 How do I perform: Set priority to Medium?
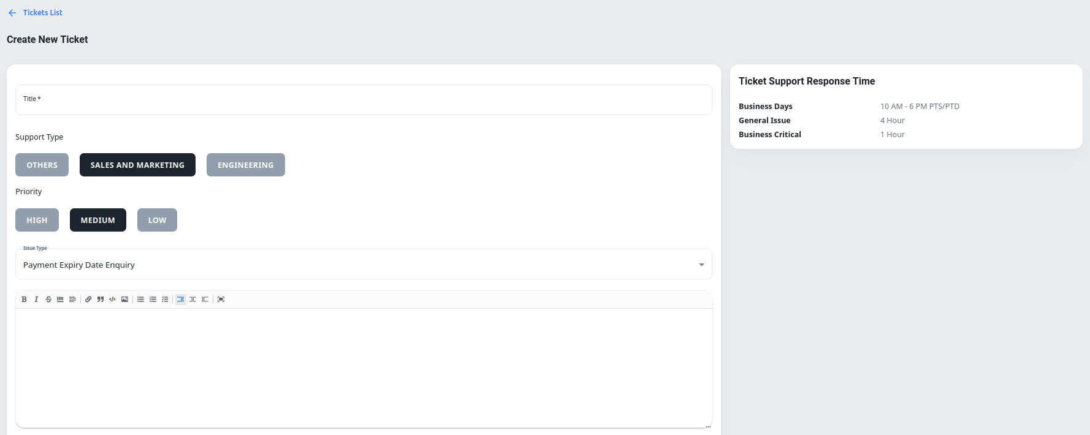pos(98,220)
